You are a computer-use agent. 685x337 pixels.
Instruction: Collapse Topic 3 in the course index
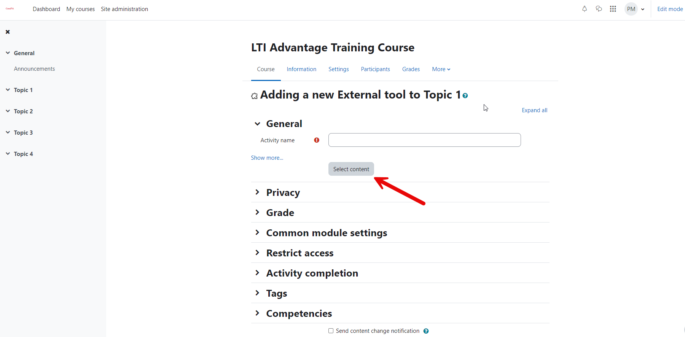click(x=8, y=132)
